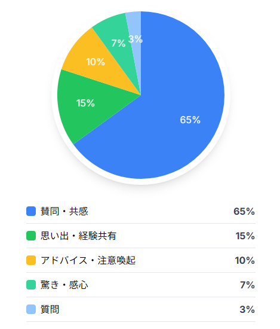This screenshot has width=280, height=329.
Task: Click the 7% value in legend
Action: (247, 285)
